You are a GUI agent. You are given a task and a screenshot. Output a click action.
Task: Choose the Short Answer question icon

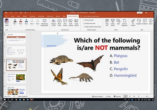point(65,23)
